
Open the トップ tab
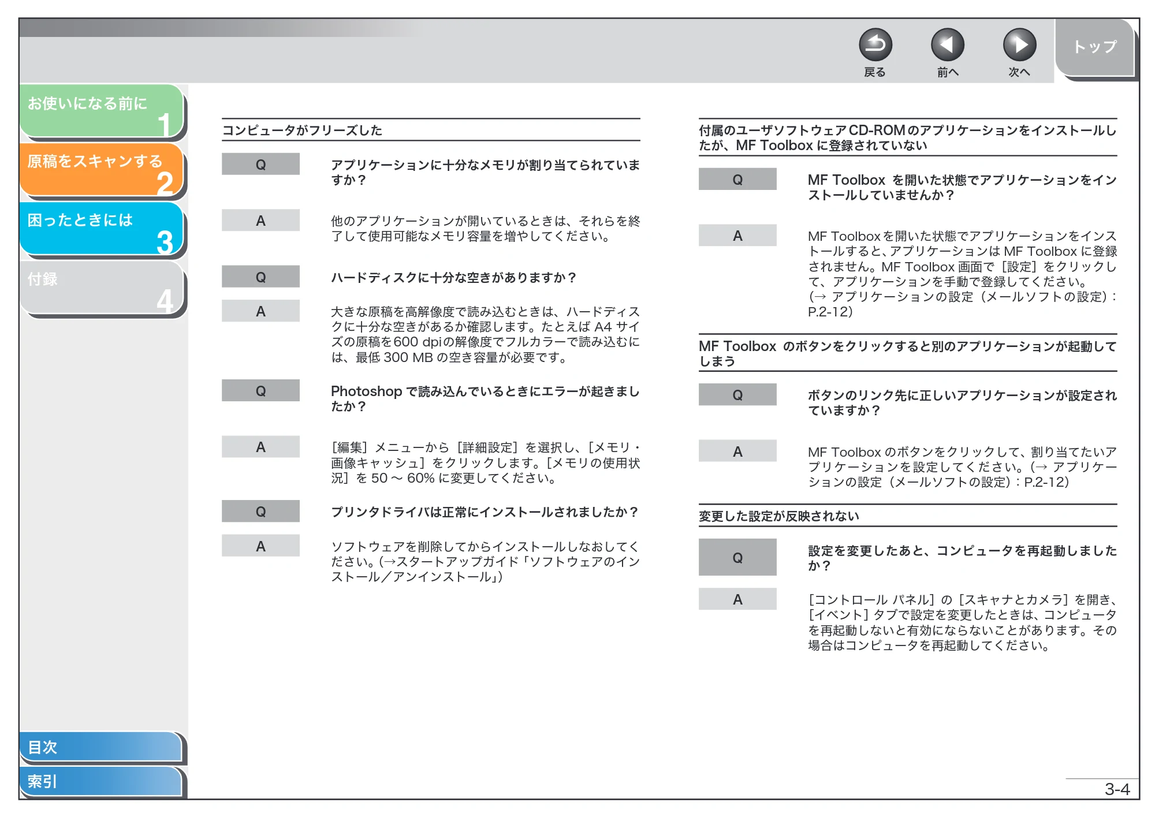point(1095,47)
